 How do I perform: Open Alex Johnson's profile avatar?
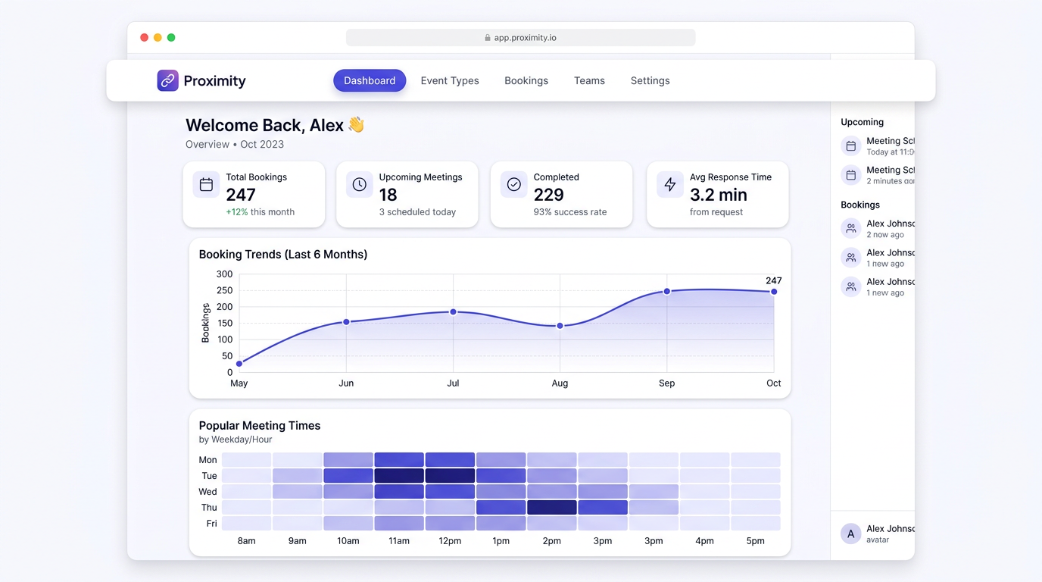[850, 533]
